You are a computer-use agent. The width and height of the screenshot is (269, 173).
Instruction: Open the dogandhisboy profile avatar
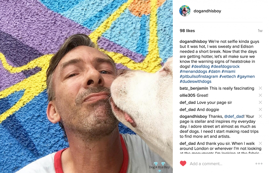[x=185, y=11]
